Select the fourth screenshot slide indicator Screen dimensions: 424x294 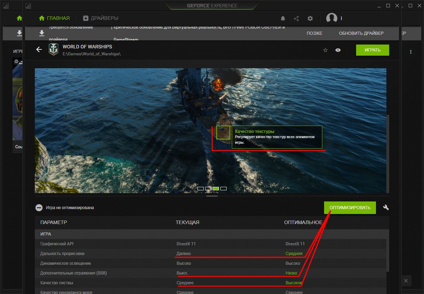223,189
